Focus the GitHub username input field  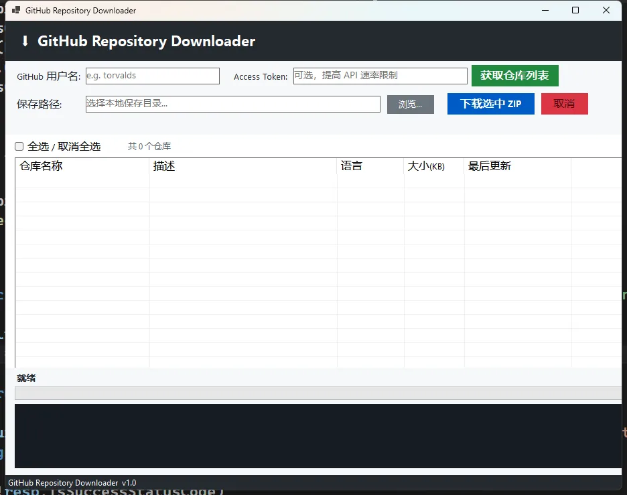point(152,76)
